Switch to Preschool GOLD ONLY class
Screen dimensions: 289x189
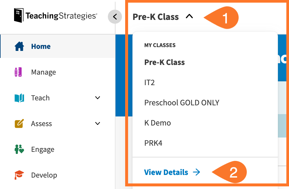182,103
